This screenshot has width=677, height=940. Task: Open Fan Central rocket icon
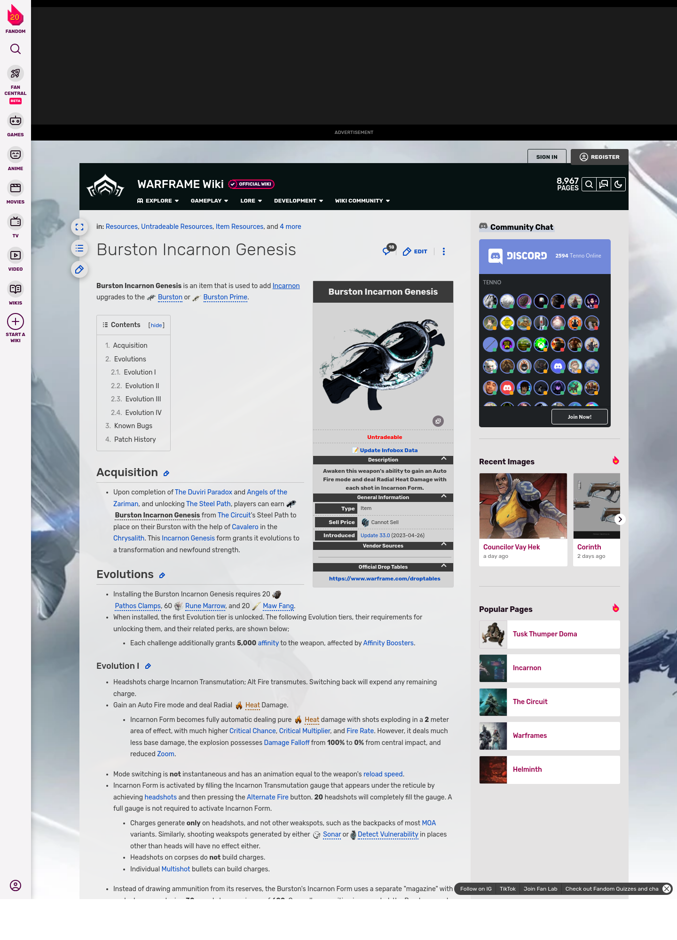[16, 73]
